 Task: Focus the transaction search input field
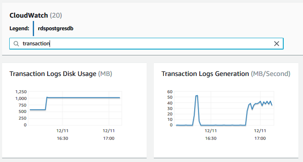click(x=146, y=44)
